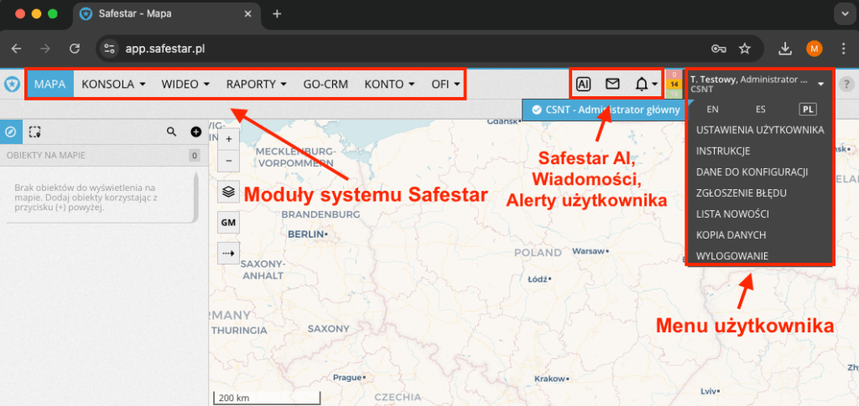This screenshot has width=859, height=406.
Task: Close the Safestar - Mapa tab
Action: coord(247,13)
